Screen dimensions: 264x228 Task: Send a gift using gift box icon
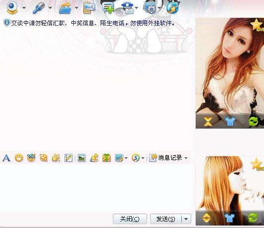(x=106, y=158)
